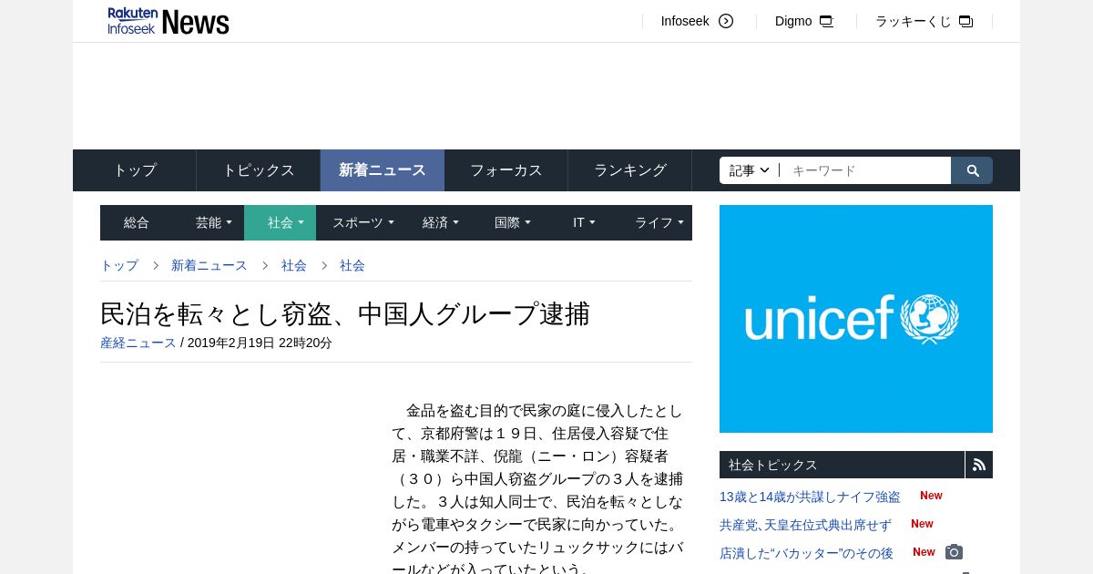This screenshot has height=574, width=1093.
Task: Go to the トップ main tab
Action: point(135,170)
